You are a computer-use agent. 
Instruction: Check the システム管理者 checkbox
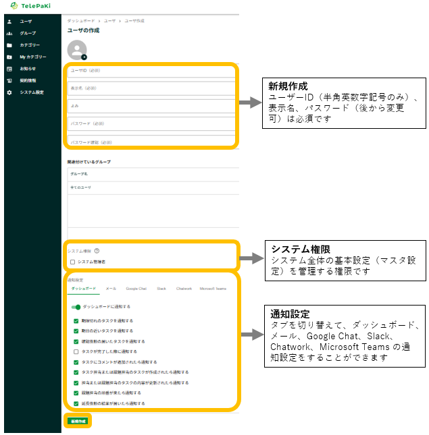tap(73, 262)
